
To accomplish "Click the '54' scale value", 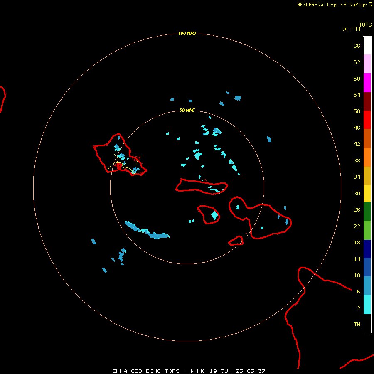I will pos(357,95).
